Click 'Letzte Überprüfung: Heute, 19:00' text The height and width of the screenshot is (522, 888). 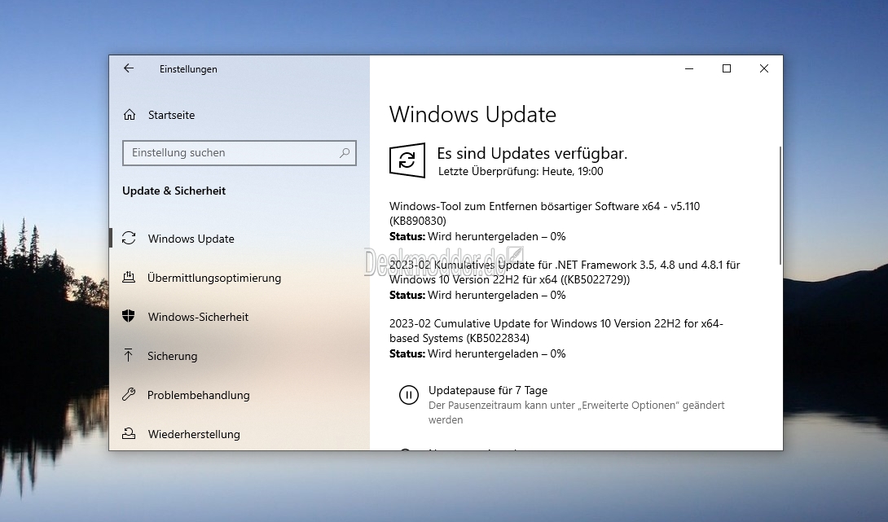point(521,172)
